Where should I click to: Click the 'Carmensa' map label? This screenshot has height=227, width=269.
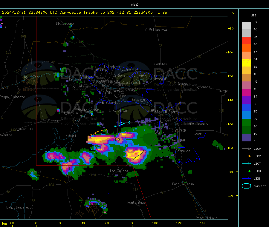click(183, 151)
